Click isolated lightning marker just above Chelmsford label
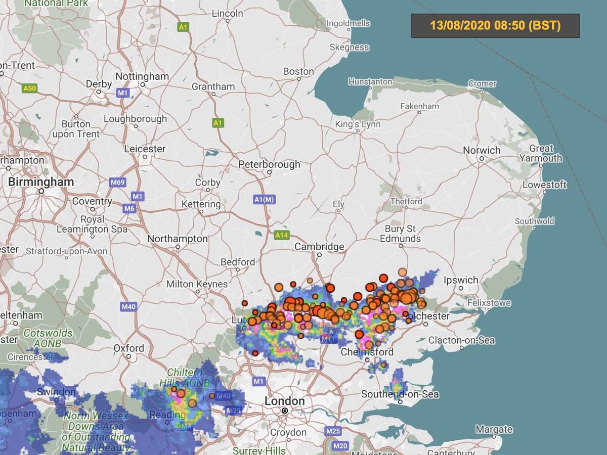The image size is (607, 455). [x=359, y=334]
